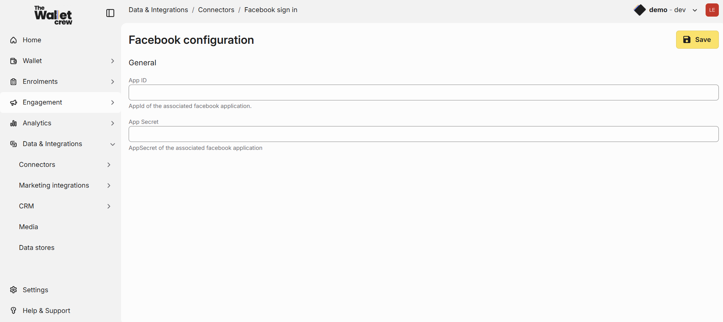Click the Engagement megaphone icon
Viewport: 723px width, 322px height.
[14, 102]
